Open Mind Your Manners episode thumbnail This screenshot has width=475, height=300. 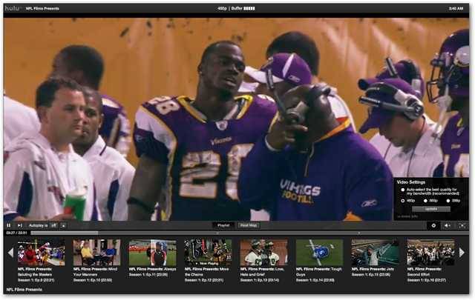pyautogui.click(x=97, y=253)
